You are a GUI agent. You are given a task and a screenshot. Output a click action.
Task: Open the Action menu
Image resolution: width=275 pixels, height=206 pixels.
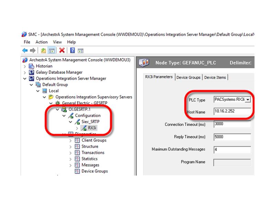(42, 42)
